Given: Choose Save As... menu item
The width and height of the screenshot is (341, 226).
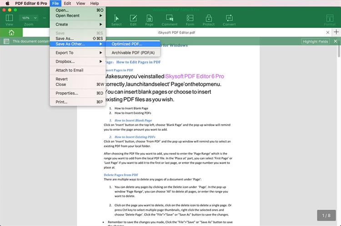Looking at the screenshot, I should [x=78, y=39].
